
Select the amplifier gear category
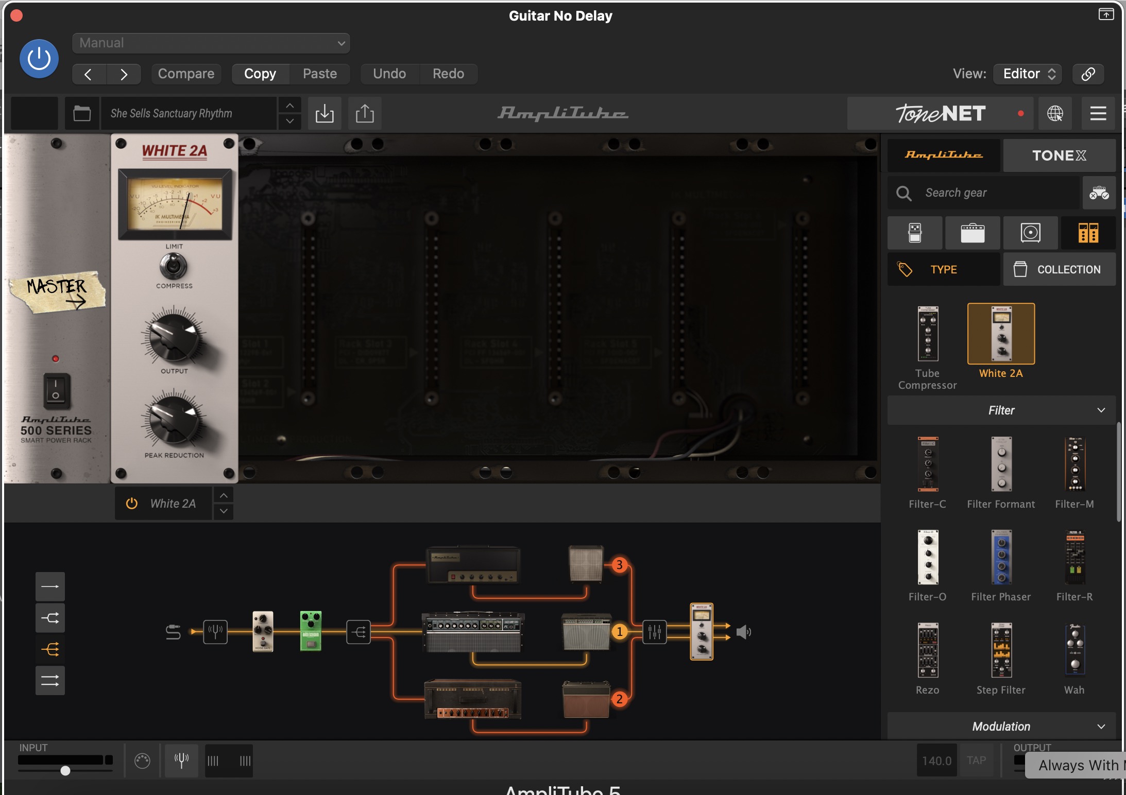coord(973,233)
